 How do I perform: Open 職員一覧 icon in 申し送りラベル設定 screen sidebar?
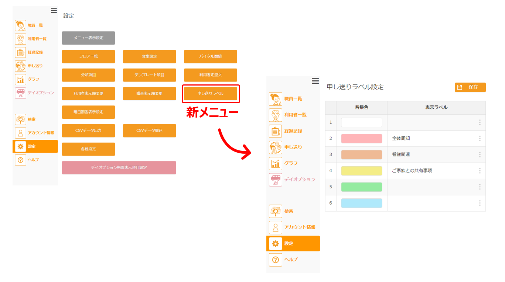tap(275, 99)
